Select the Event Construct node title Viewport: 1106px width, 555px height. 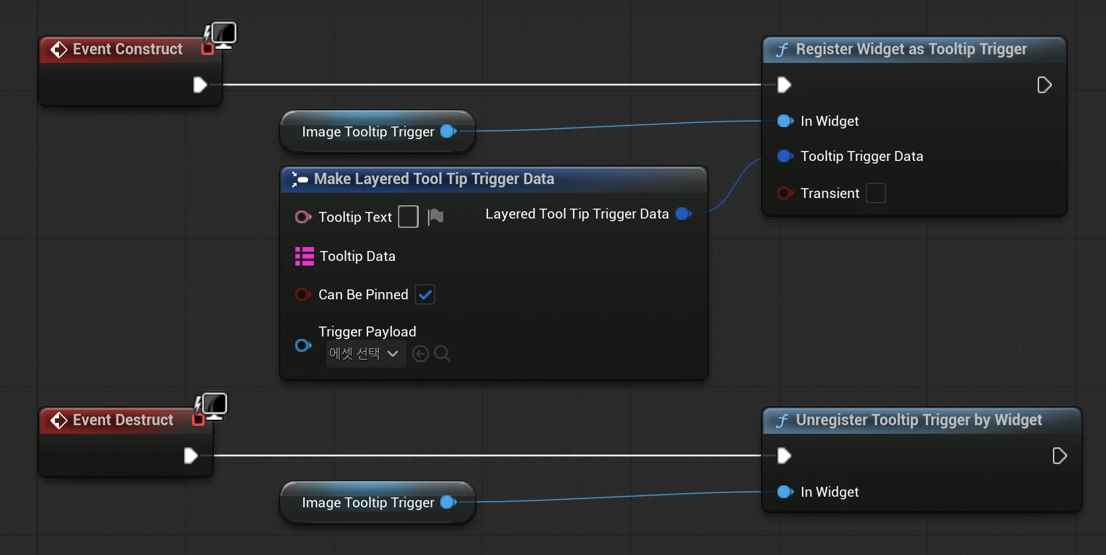pos(128,49)
